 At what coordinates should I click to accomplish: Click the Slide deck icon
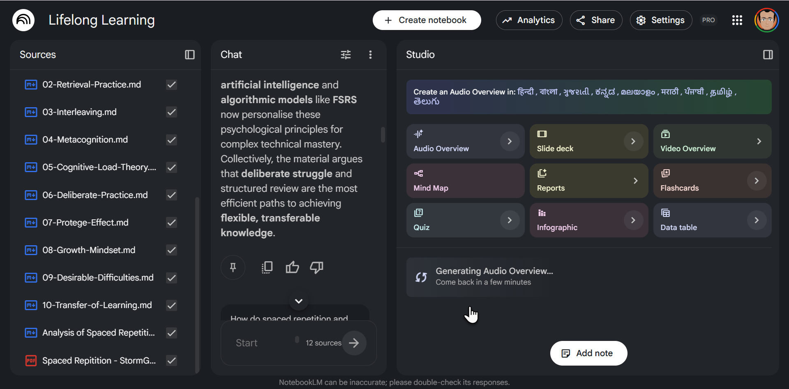(542, 134)
